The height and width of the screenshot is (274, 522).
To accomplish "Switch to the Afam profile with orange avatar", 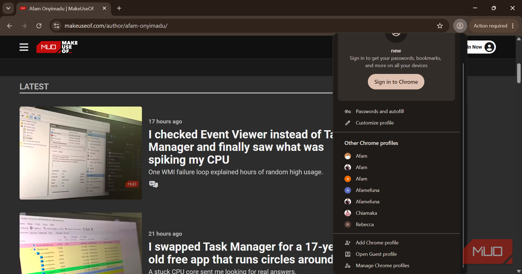I will pos(396,179).
